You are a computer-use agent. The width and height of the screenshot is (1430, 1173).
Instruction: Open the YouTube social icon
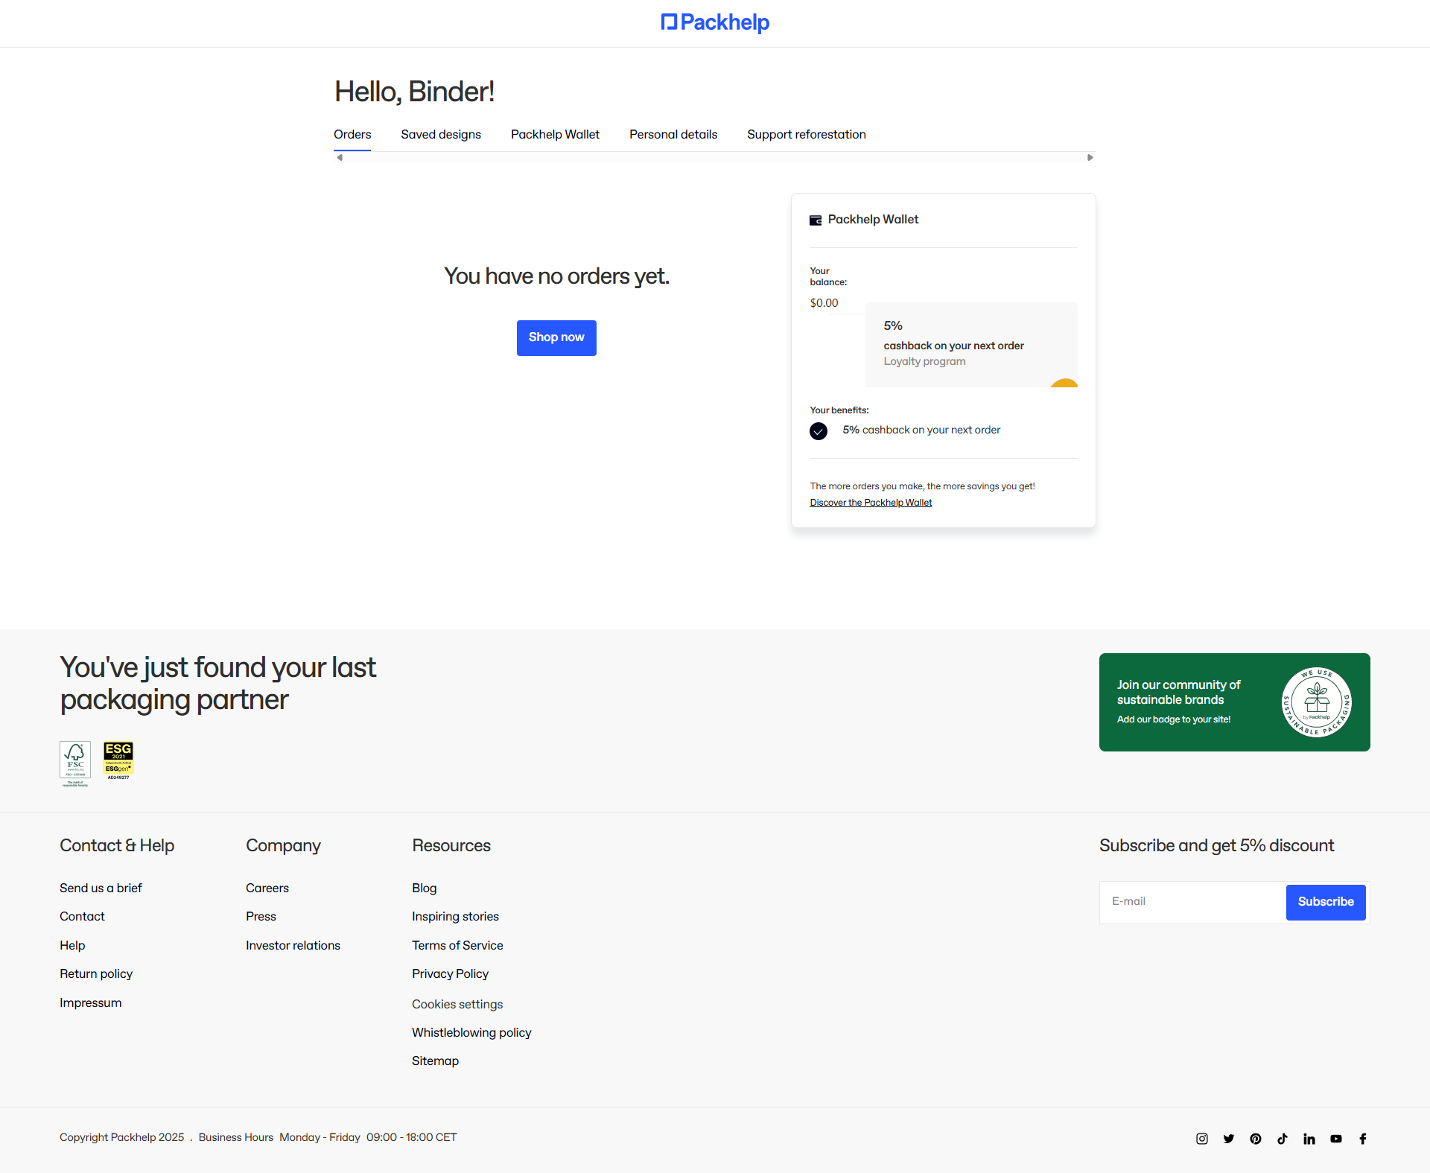1336,1139
